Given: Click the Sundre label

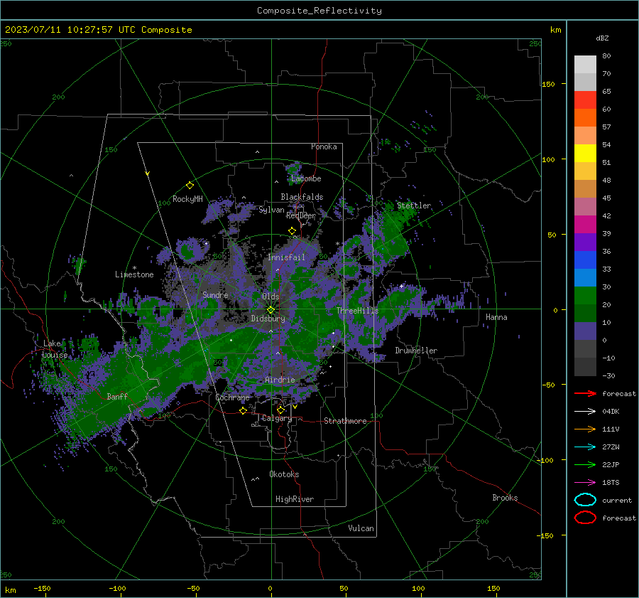Looking at the screenshot, I should pos(215,294).
